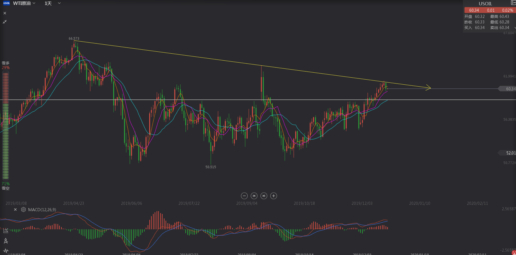The image size is (516, 255).
Task: Click the red 60.34 price bar
Action: (489, 10)
